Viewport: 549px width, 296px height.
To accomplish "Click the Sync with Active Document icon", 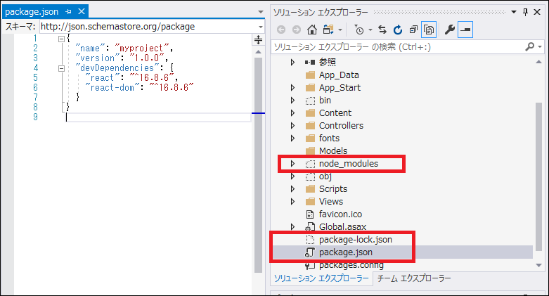I will coord(382,30).
